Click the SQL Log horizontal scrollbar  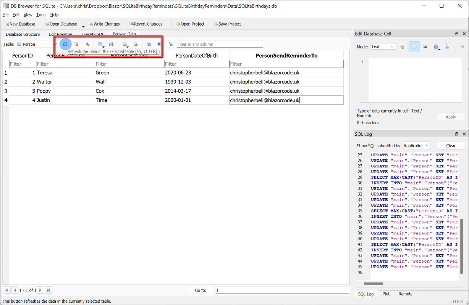(x=373, y=284)
